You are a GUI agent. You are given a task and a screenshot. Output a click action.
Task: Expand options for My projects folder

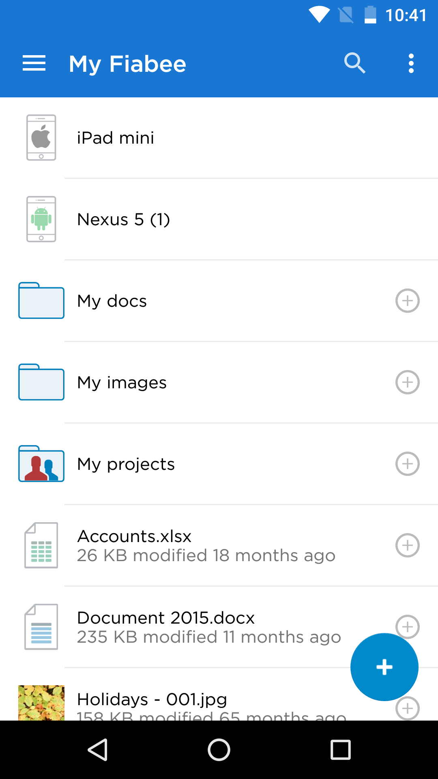click(407, 464)
